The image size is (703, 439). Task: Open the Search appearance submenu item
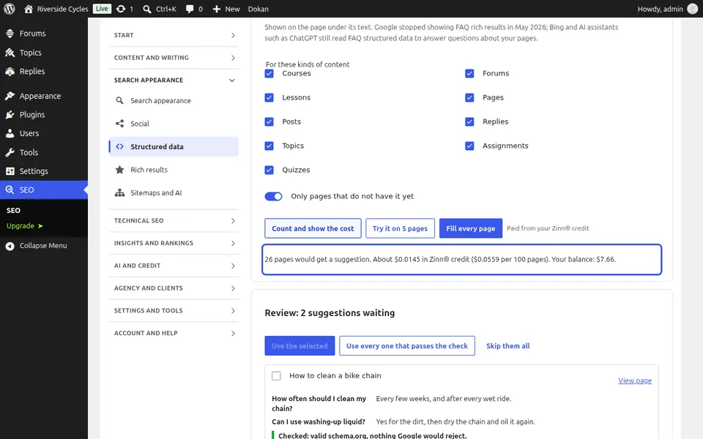174,101
